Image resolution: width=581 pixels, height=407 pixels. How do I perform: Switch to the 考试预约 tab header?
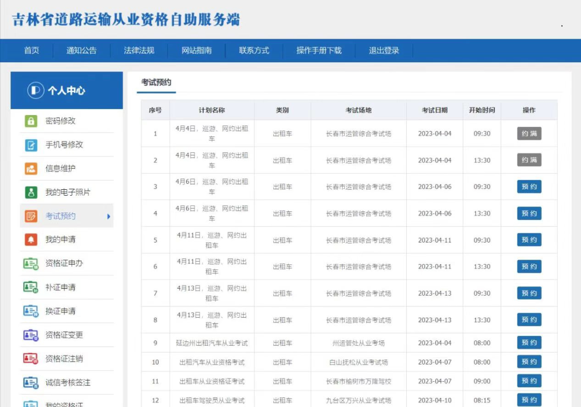(x=156, y=82)
